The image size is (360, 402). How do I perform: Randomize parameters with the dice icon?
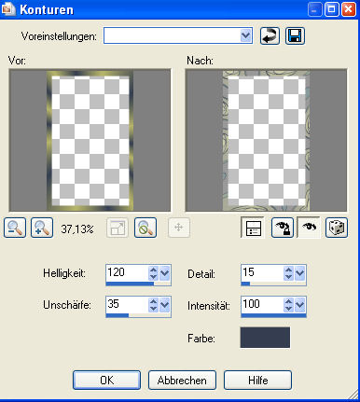337,228
